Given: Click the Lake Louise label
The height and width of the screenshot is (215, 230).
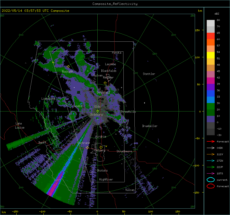Looking at the screenshot, I should point(20,126).
